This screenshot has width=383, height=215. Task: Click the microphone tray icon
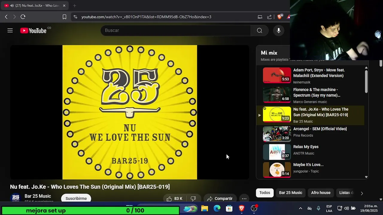318,208
